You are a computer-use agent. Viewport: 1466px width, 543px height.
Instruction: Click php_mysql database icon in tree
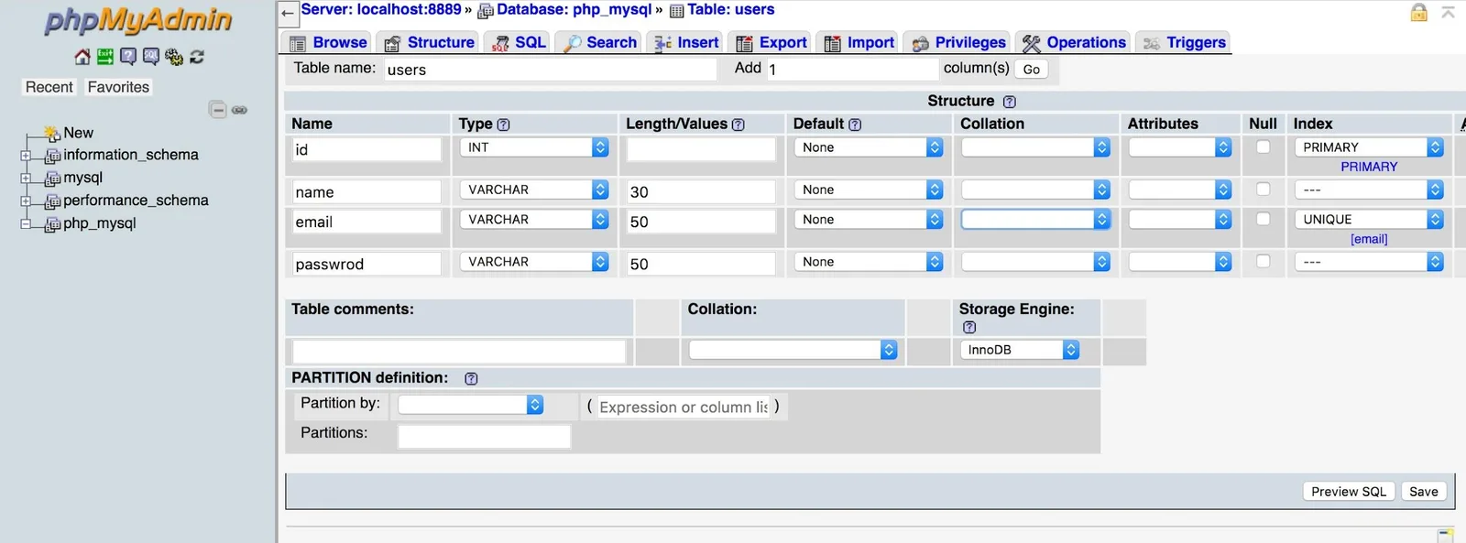coord(53,224)
